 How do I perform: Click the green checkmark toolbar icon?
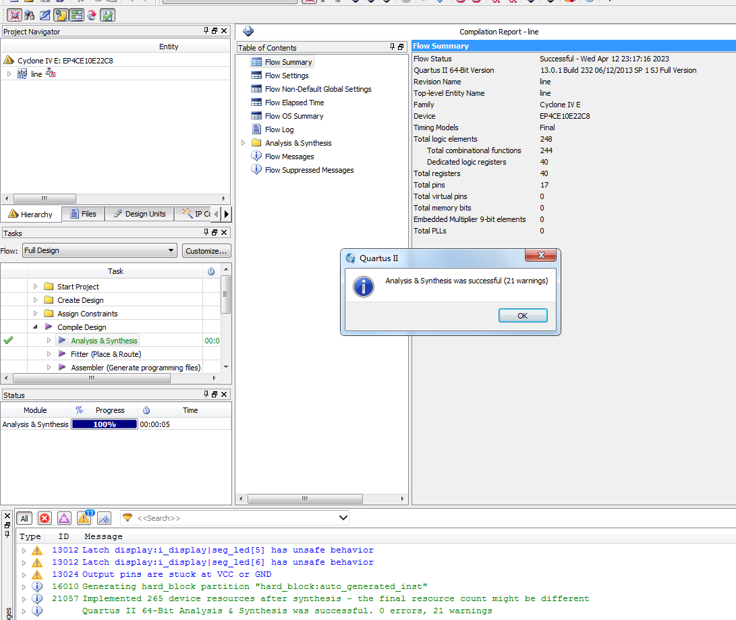tap(107, 15)
